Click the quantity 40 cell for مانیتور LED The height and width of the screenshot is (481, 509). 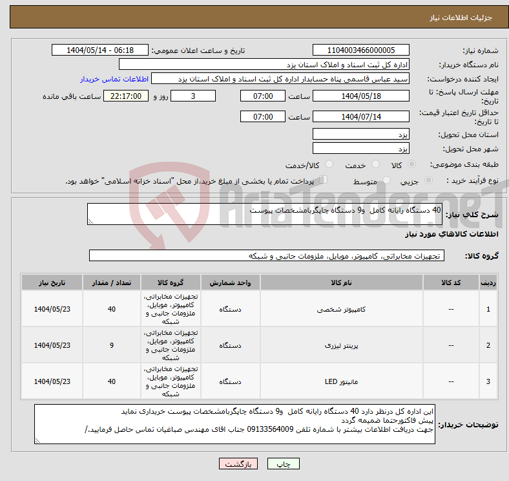point(112,381)
